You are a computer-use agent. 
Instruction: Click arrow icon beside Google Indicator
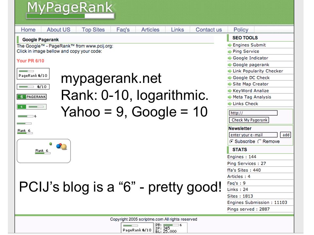(x=230, y=58)
